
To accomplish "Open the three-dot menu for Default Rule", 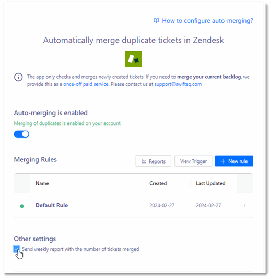I will 245,205.
